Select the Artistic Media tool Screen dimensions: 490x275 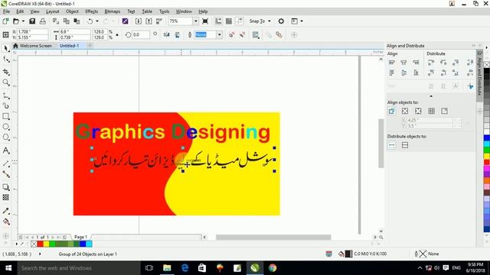point(6,105)
